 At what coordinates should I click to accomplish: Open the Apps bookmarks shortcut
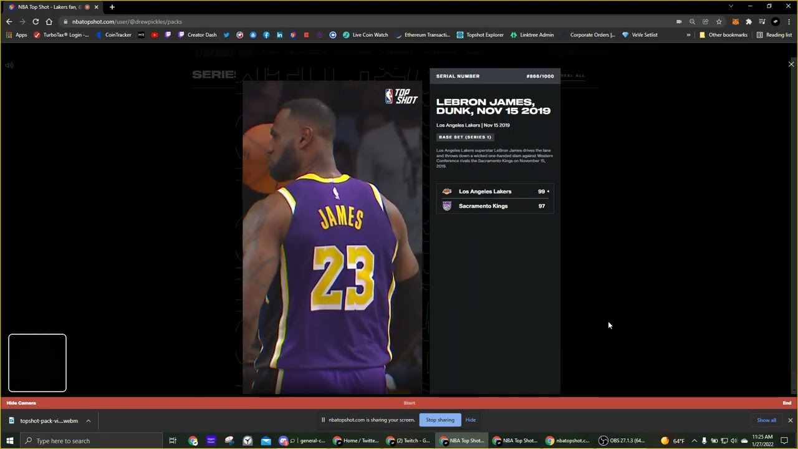click(17, 35)
